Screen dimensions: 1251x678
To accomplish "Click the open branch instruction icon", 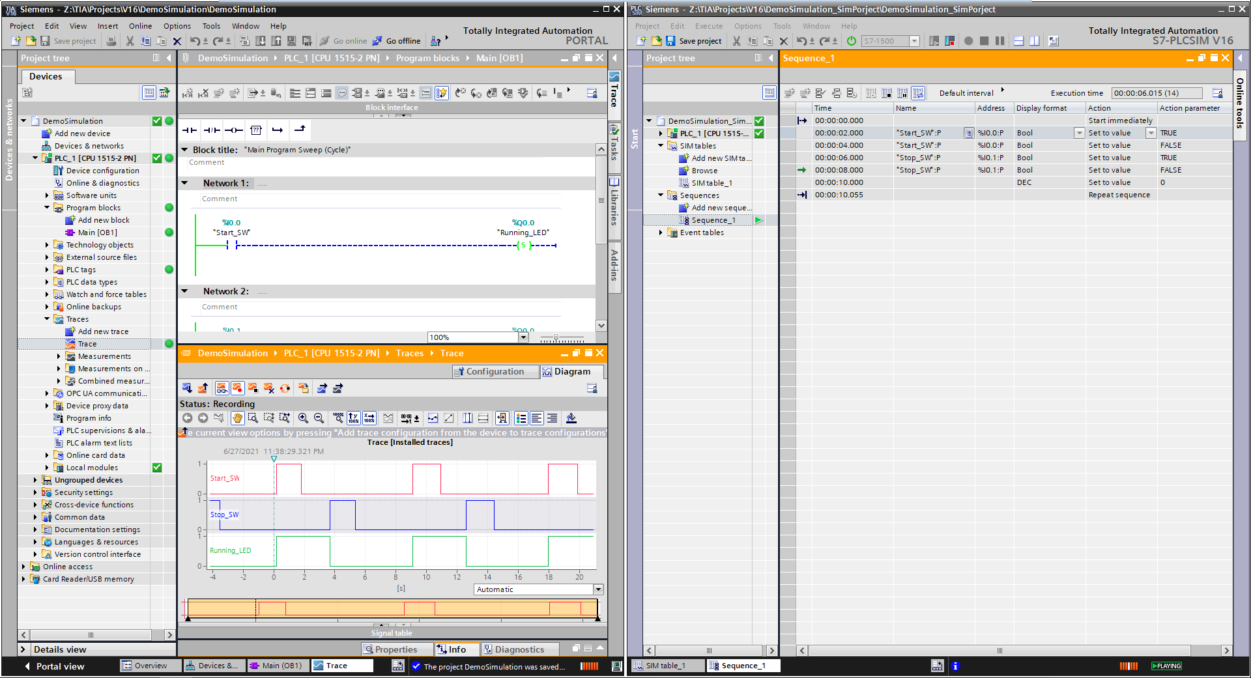I will coord(278,130).
